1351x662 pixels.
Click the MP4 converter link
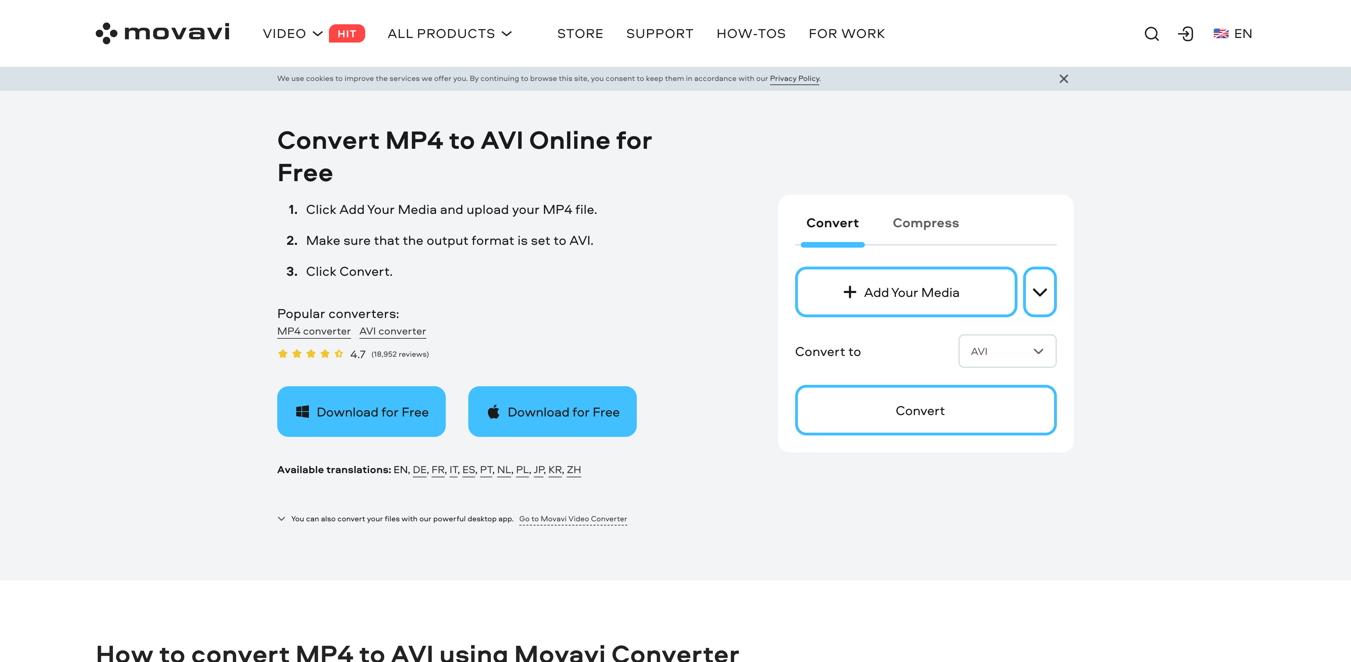pos(313,331)
